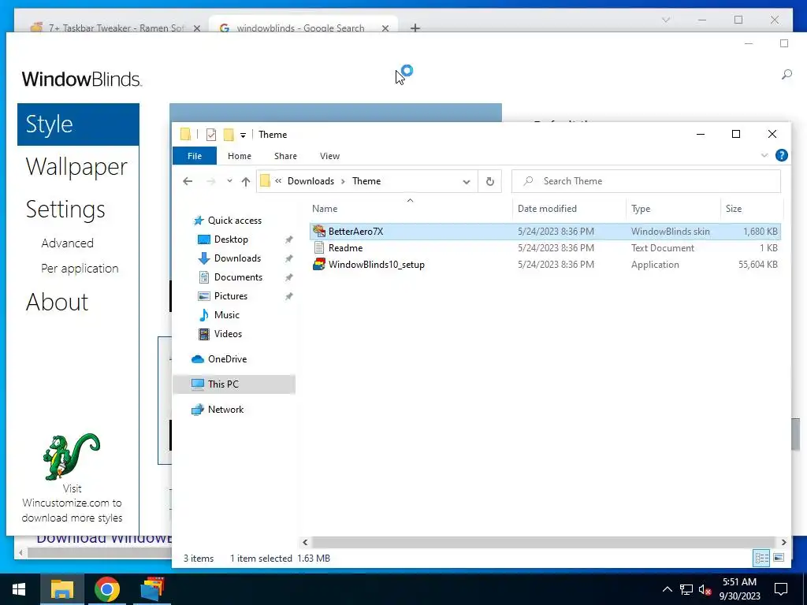Screen dimensions: 807x605
Task: Select OneDrive in the navigation pane
Action: tap(227, 359)
